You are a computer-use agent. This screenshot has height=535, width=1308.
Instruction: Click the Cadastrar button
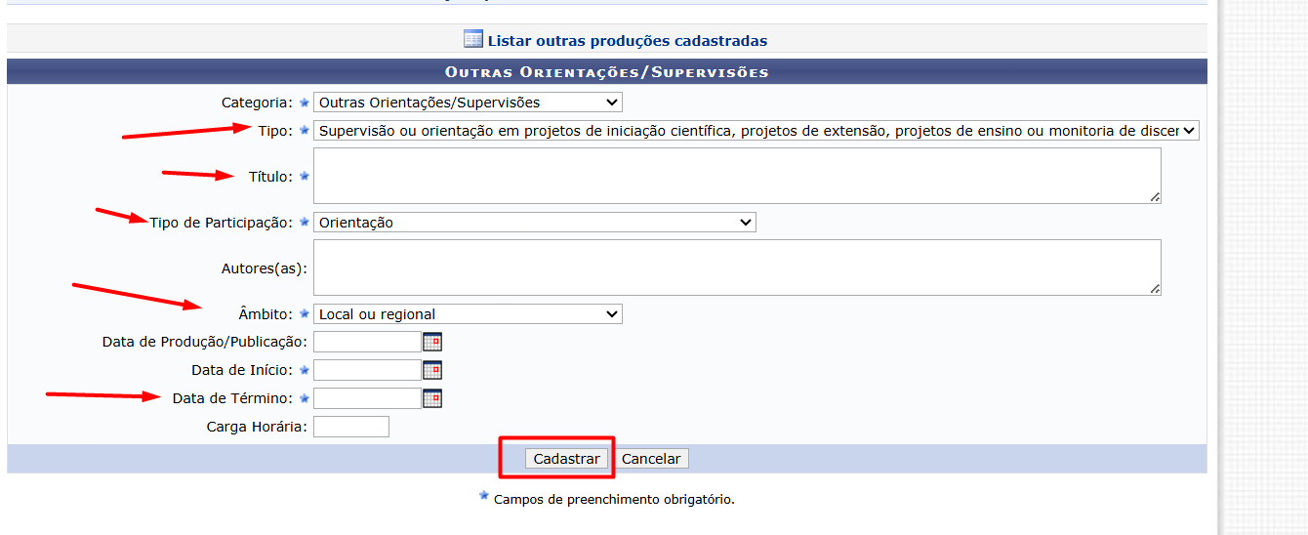(566, 459)
